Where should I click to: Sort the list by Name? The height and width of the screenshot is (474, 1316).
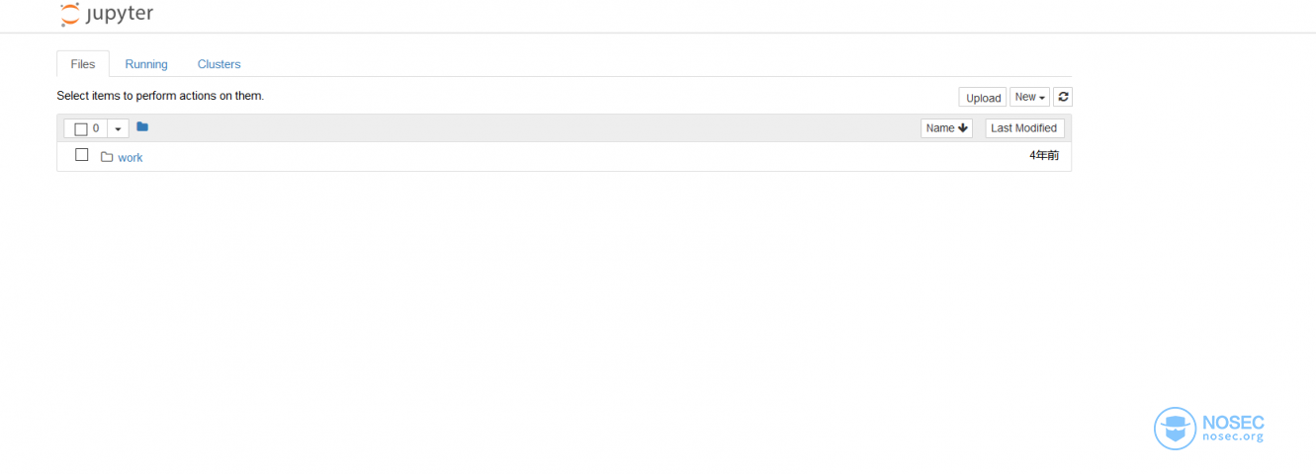[x=946, y=128]
